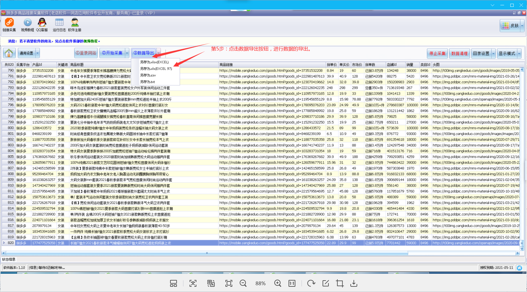This screenshot has height=292, width=527.
Task: Contact QQ客服 via the penguin icon
Action: point(42,25)
